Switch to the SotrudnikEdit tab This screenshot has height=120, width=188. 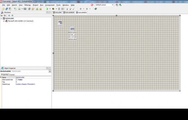(69, 12)
